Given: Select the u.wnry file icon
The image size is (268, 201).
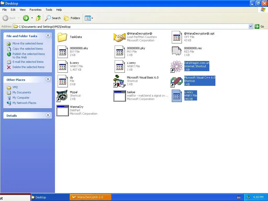Looking at the screenshot, I should 177,96.
